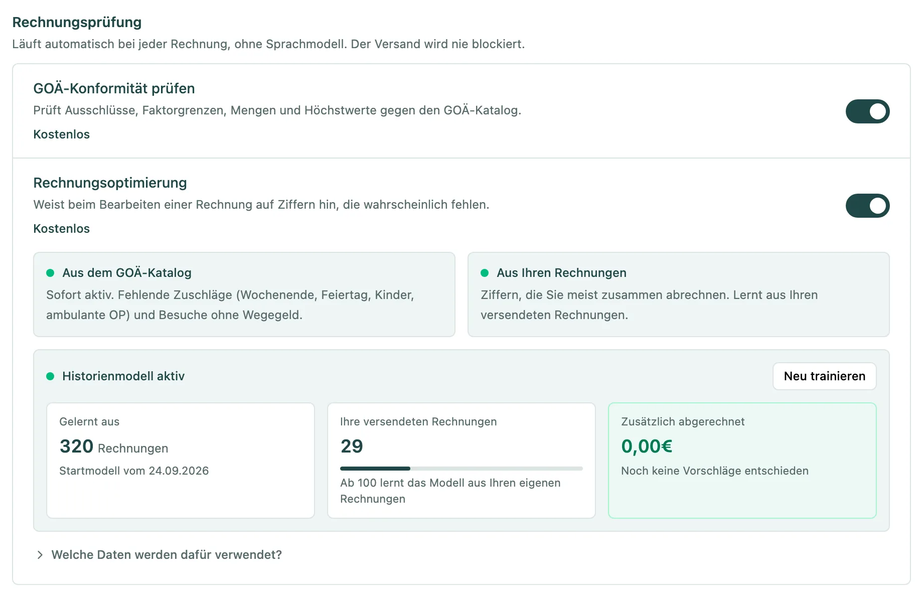923x597 pixels.
Task: Click 'Ab 100 lernt das Modell' note
Action: click(x=450, y=491)
